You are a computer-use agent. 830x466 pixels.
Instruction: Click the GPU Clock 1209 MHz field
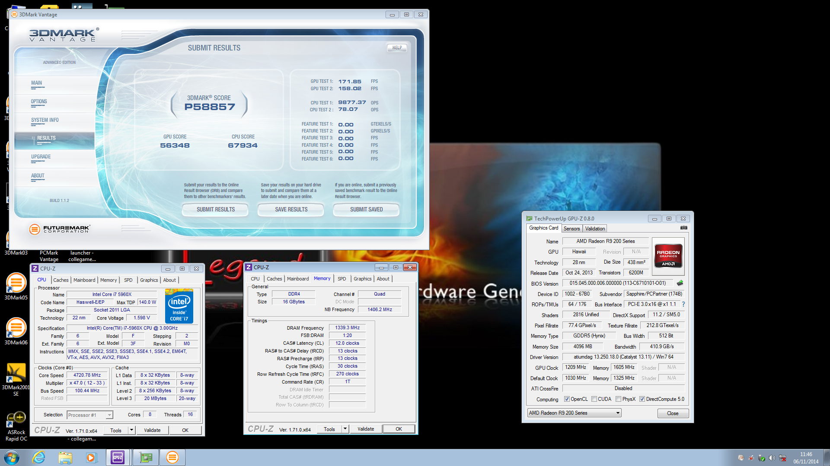(x=575, y=368)
